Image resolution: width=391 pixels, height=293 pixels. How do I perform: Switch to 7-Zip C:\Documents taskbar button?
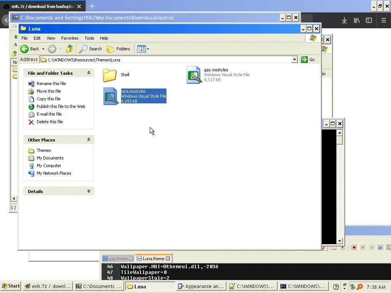point(99,287)
